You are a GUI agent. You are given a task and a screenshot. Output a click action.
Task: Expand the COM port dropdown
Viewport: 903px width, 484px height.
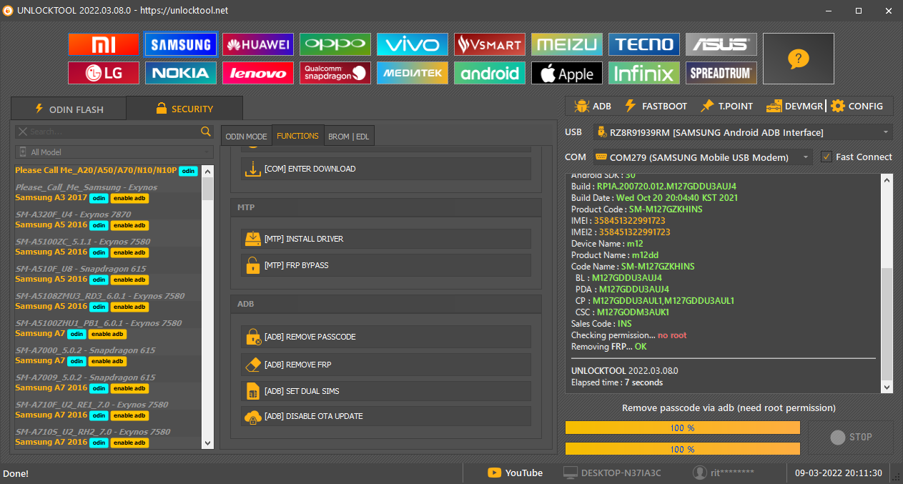point(703,157)
